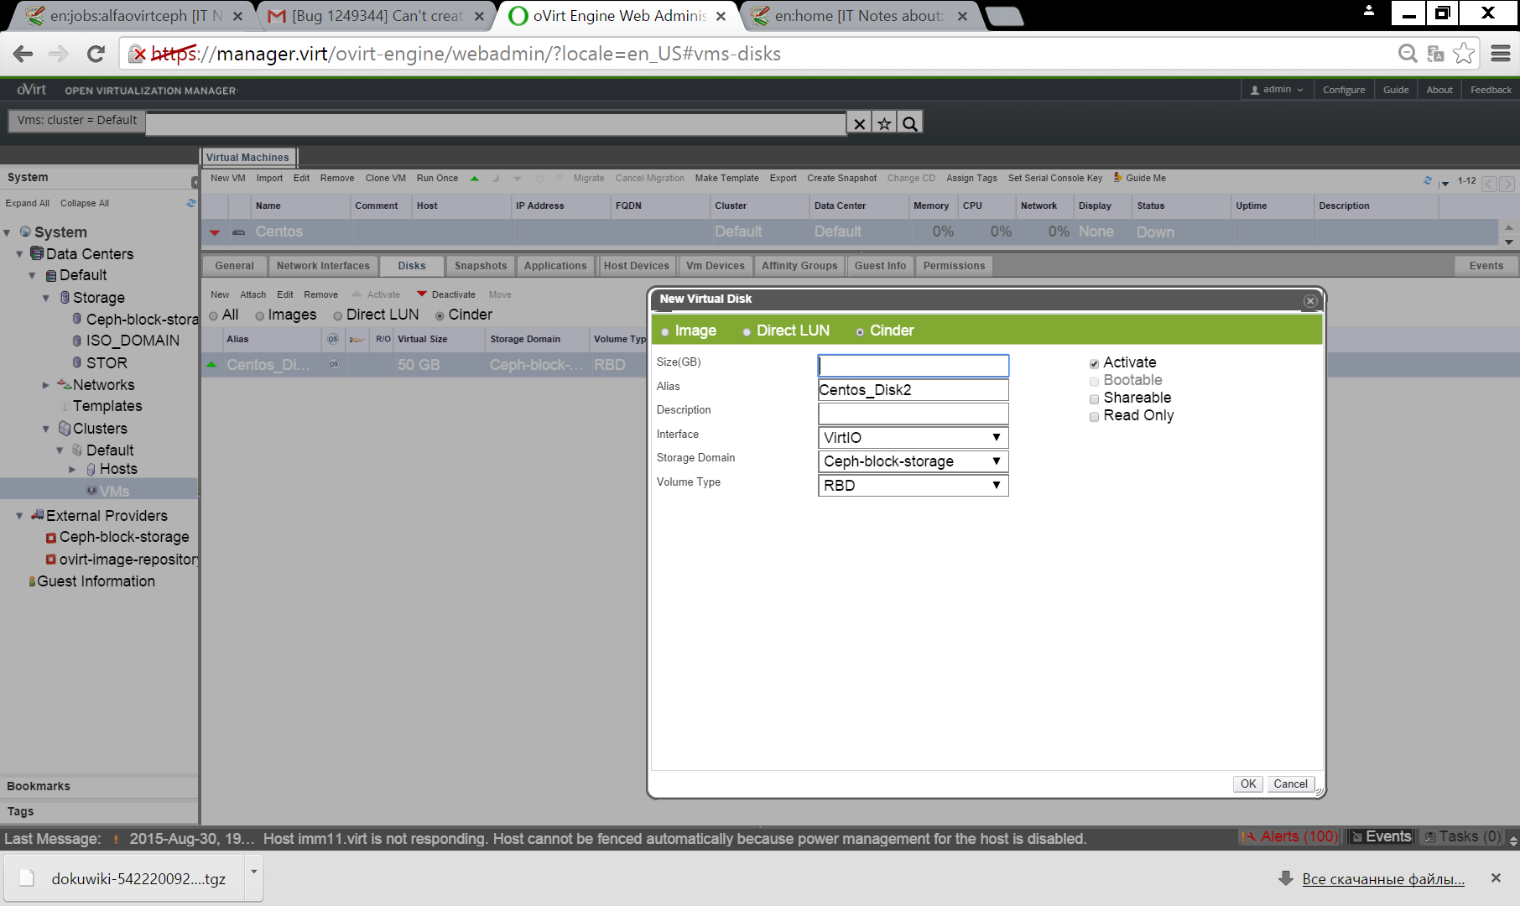
Task: Open Affinity Groups subtab
Action: (799, 266)
